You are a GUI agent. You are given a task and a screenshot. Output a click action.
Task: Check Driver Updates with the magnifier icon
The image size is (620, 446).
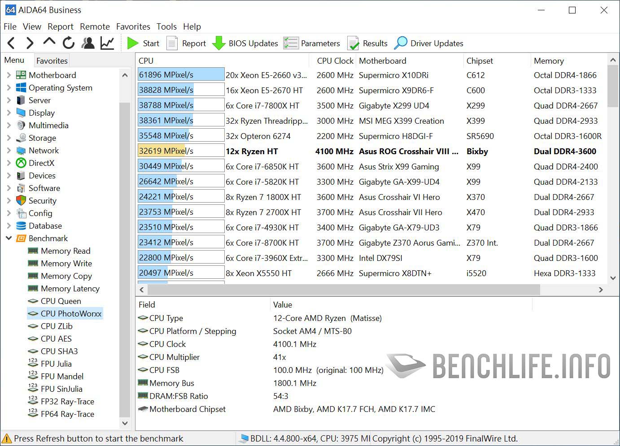click(401, 43)
